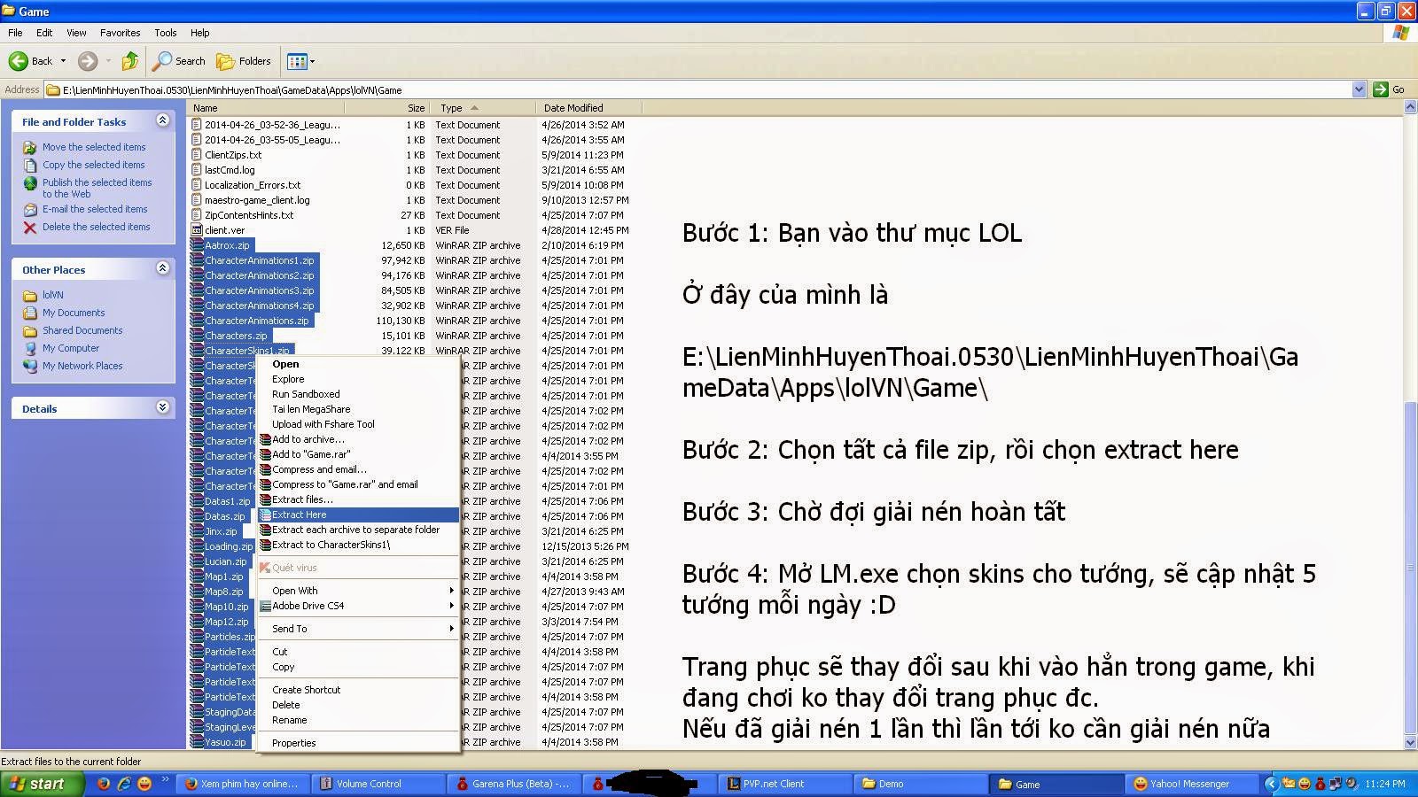Open the File menu
Image resolution: width=1418 pixels, height=797 pixels.
(15, 33)
